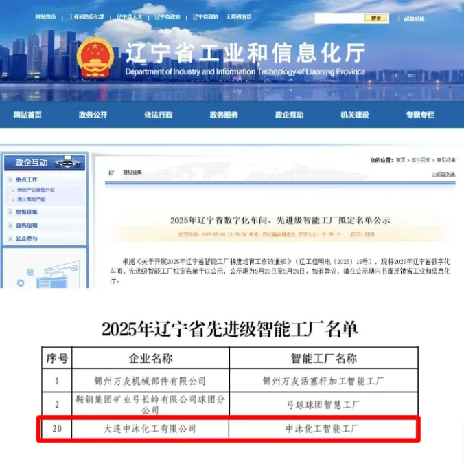Image resolution: width=464 pixels, height=466 pixels.
Task: Open the 工业和信息化部 top link
Action: point(86,17)
